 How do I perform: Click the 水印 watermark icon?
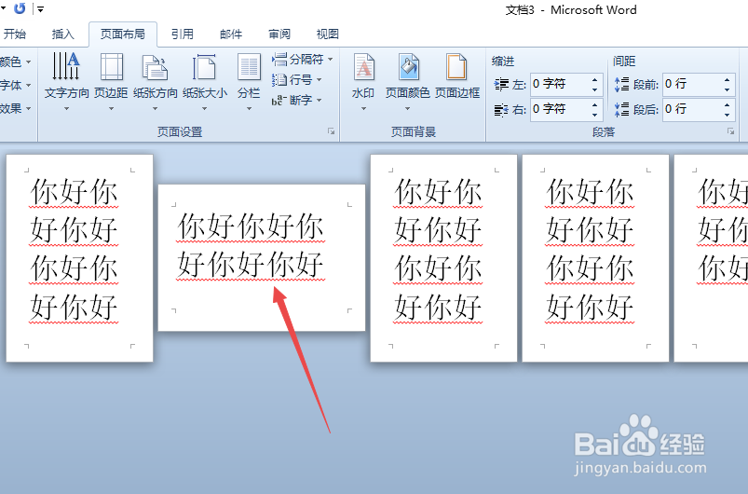(363, 66)
